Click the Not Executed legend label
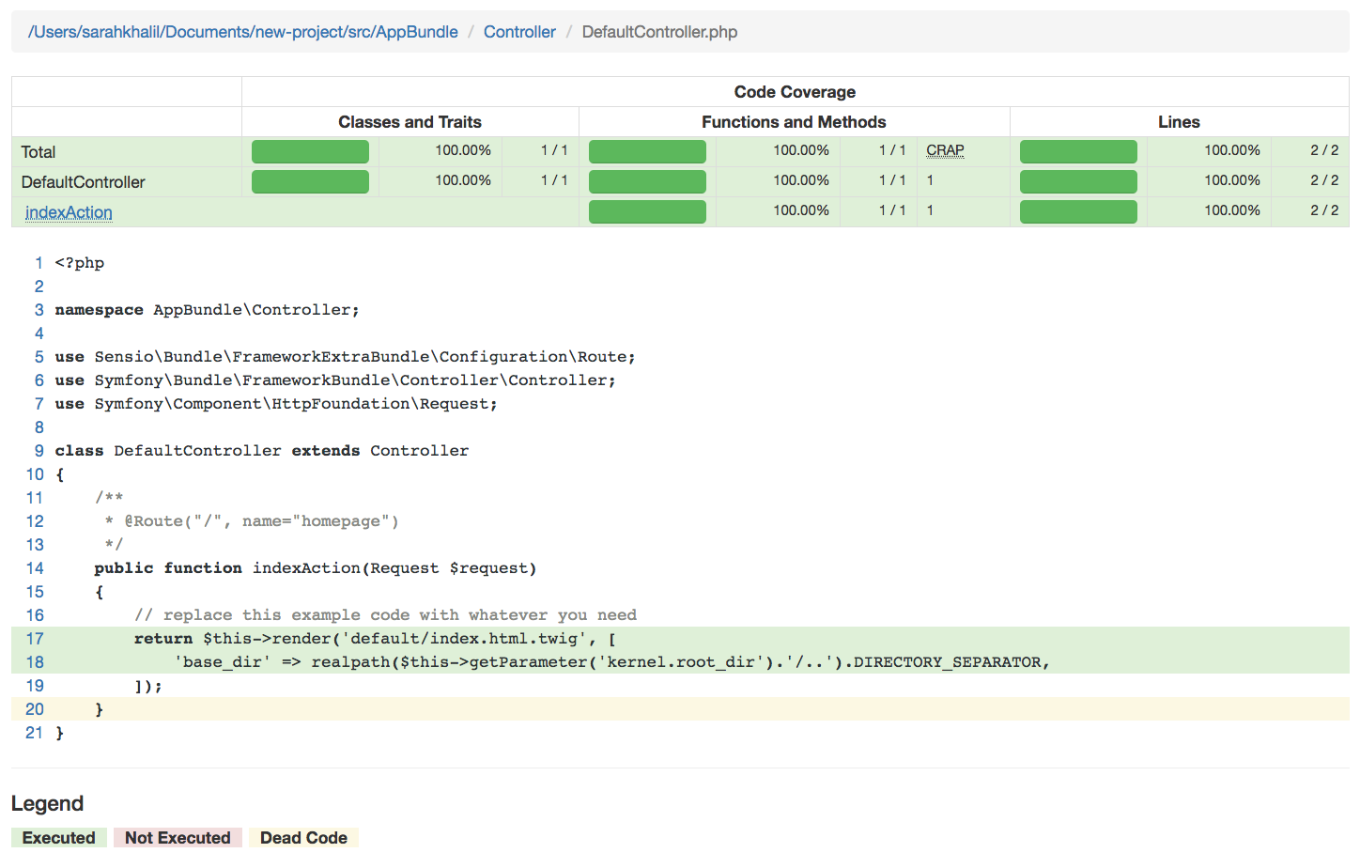 178,838
